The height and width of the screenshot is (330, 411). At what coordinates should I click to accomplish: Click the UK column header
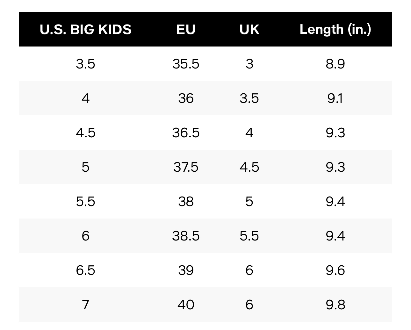pos(249,29)
